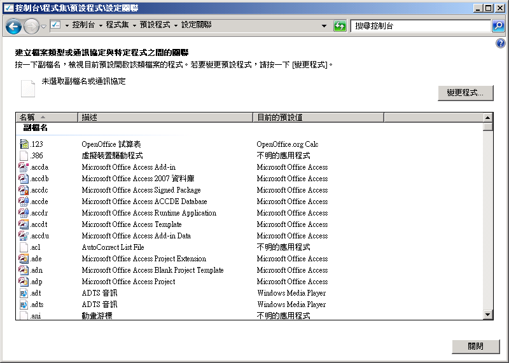509x363 pixels.
Task: Click '動畫游標' description
Action: coord(97,315)
